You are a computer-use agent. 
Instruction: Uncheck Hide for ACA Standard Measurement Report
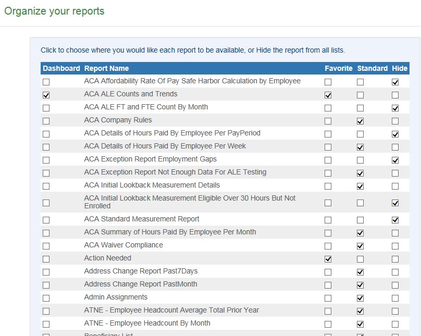coord(395,220)
